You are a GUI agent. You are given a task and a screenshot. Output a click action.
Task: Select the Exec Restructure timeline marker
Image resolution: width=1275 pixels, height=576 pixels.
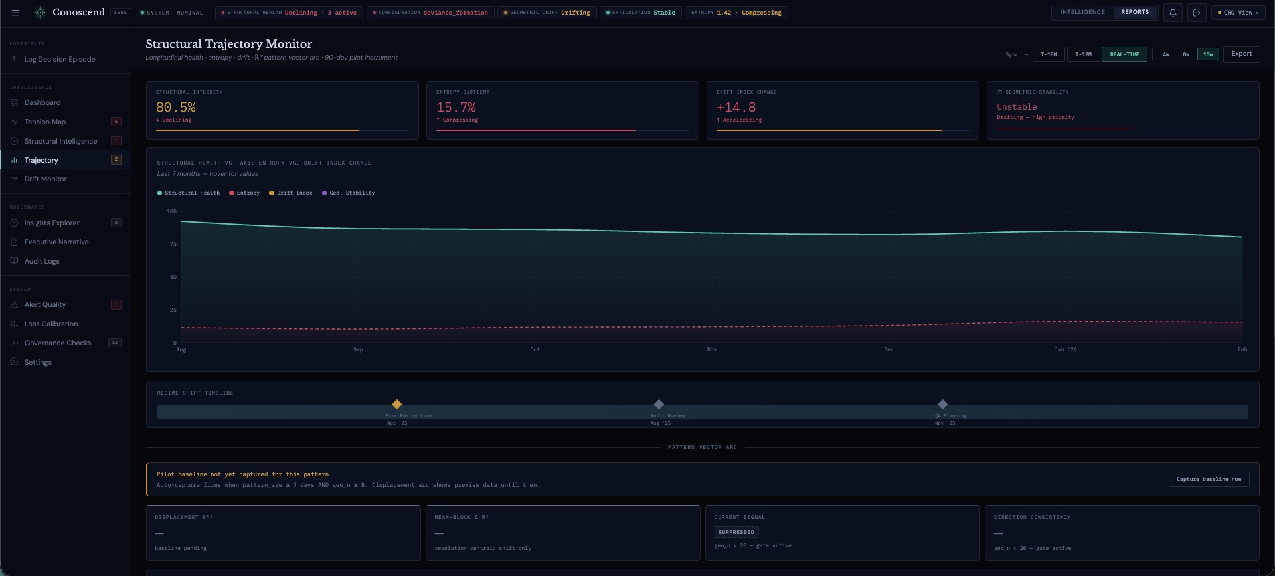[396, 405]
